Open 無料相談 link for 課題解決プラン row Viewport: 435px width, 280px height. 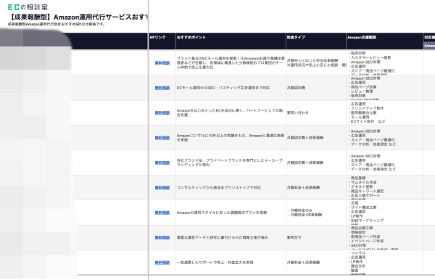tap(162, 213)
